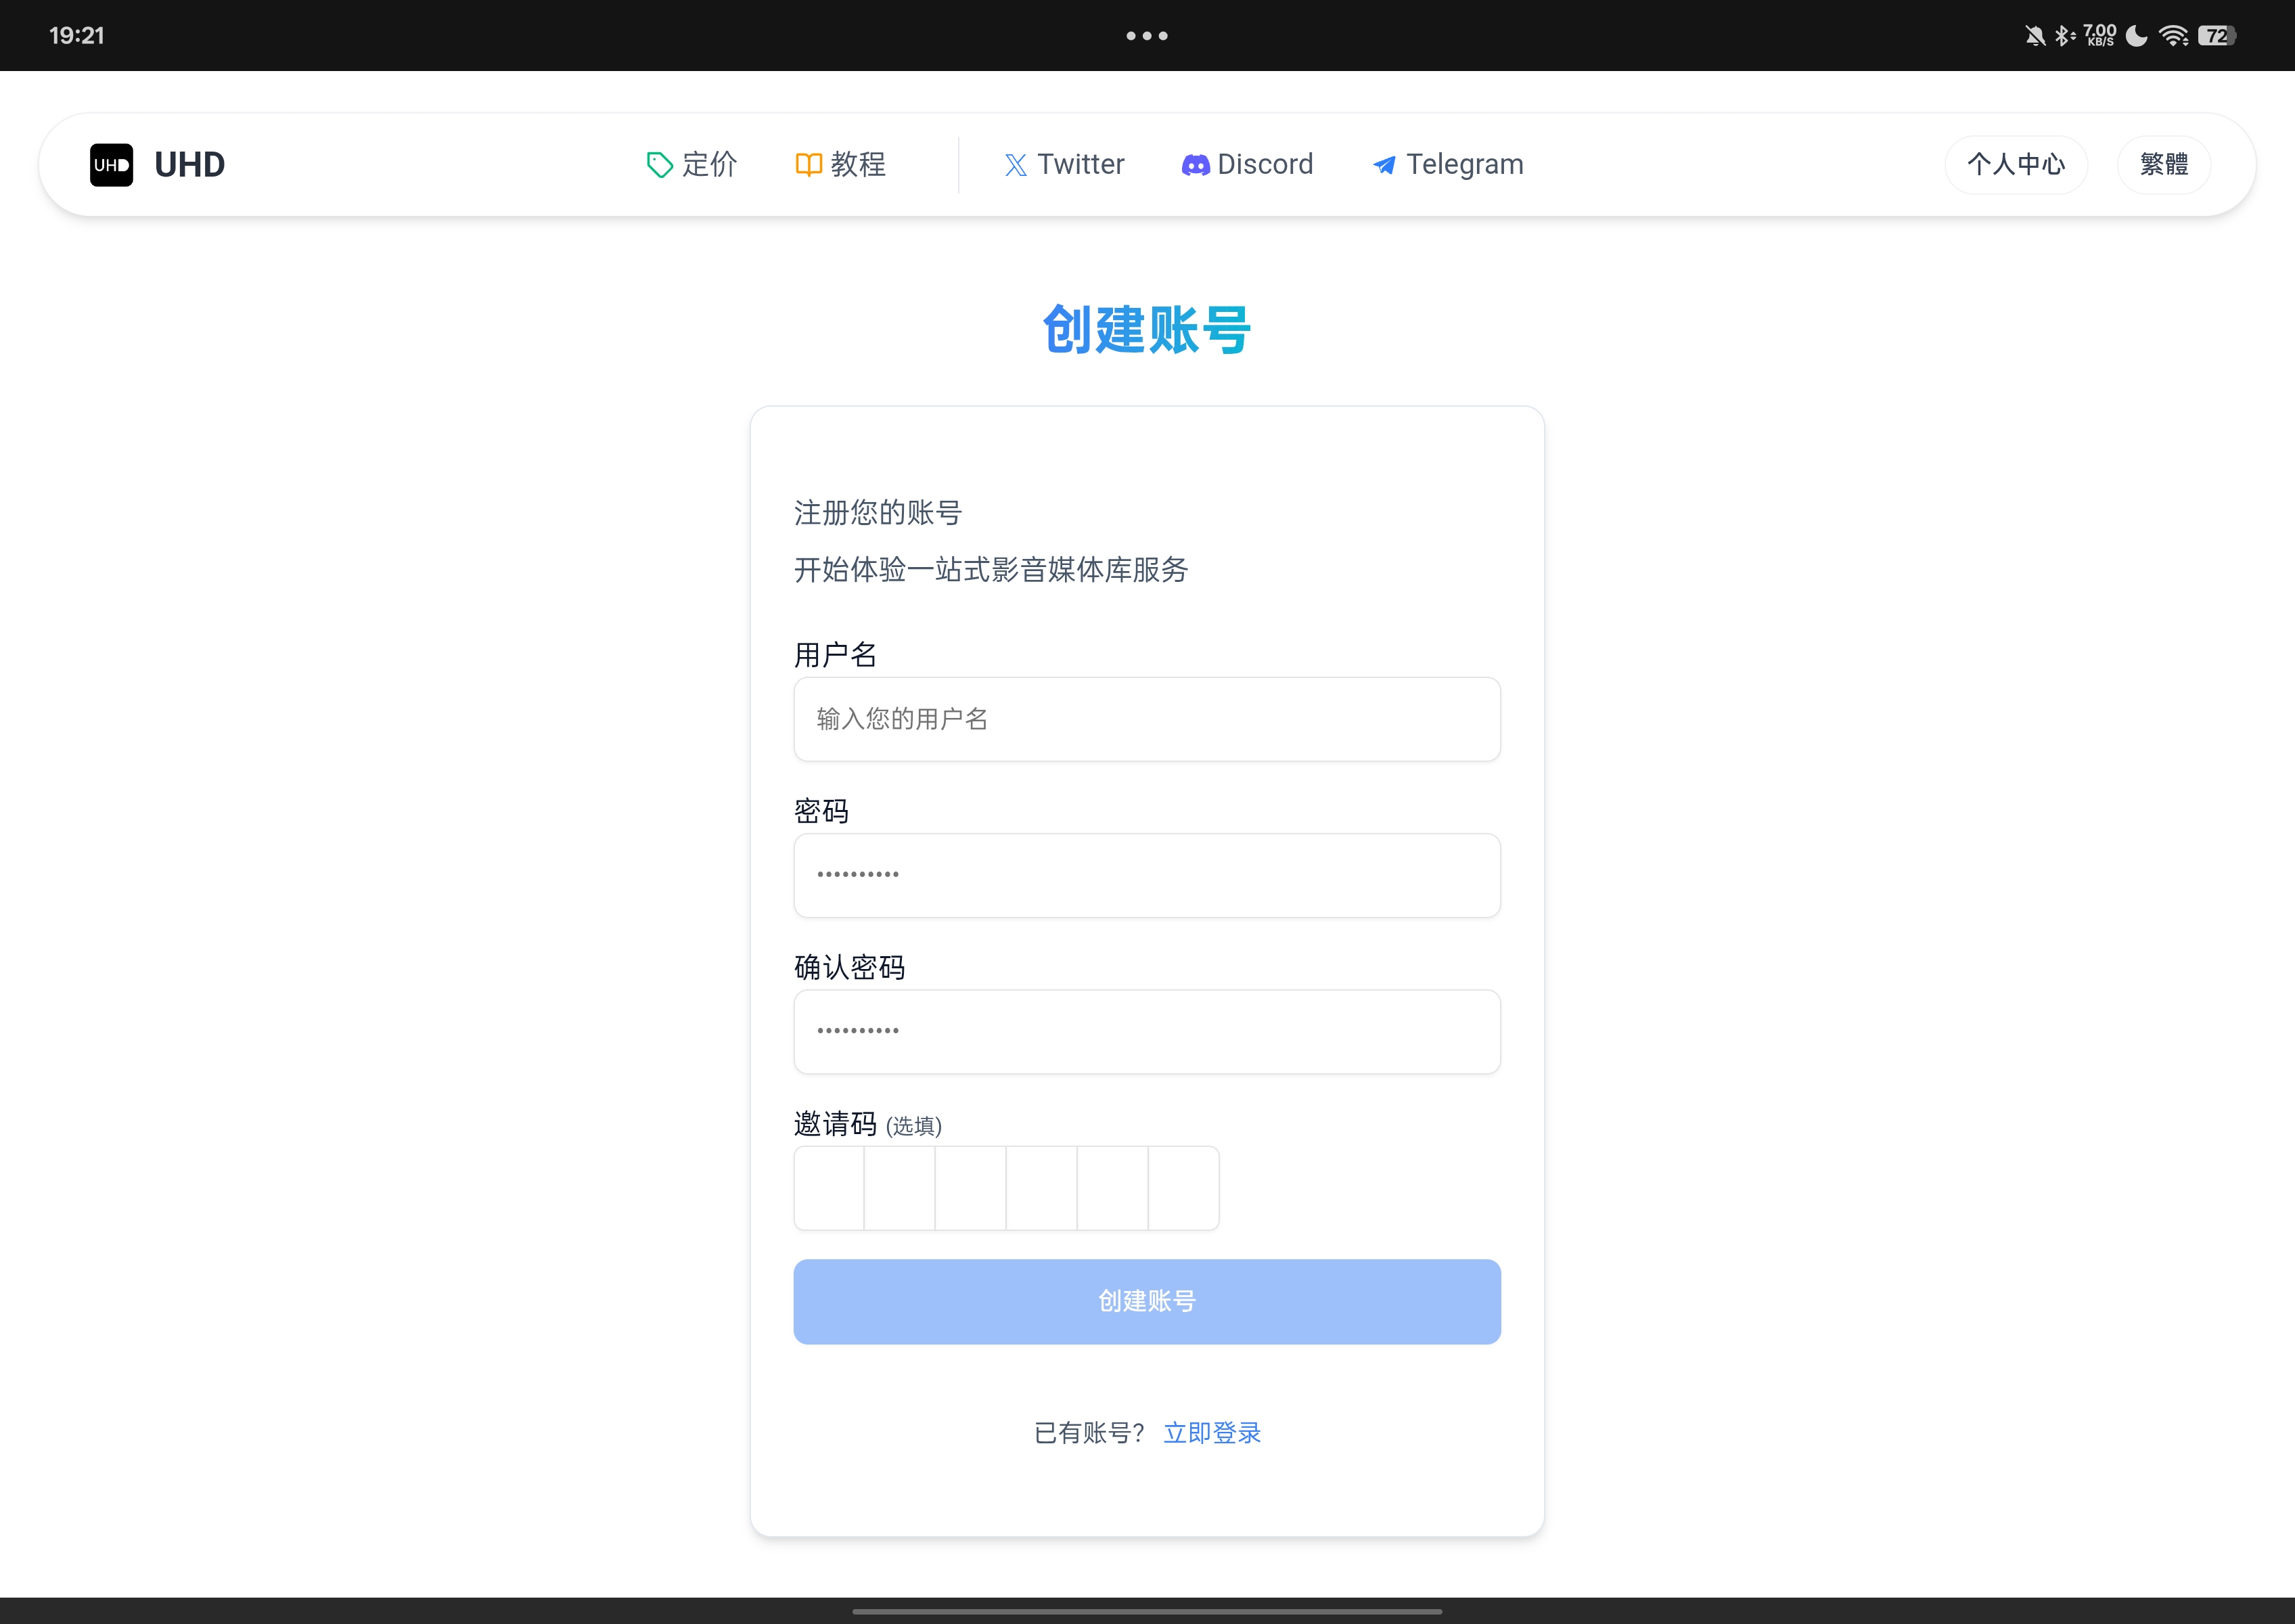The width and height of the screenshot is (2295, 1624).
Task: Click the Telegram paper plane icon
Action: pos(1384,165)
